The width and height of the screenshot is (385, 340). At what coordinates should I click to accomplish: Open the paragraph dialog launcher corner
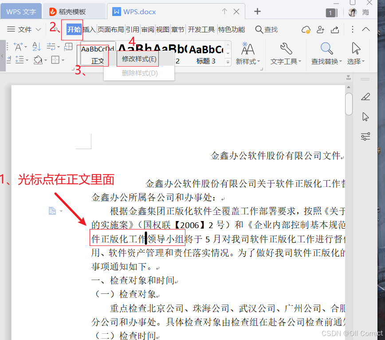(73, 69)
